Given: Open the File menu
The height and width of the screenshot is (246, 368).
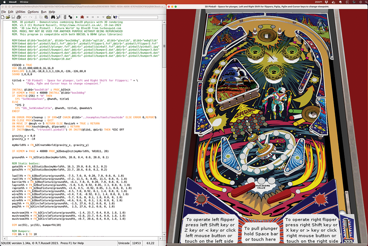Looking at the screenshot, I should pyautogui.click(x=4, y=12).
